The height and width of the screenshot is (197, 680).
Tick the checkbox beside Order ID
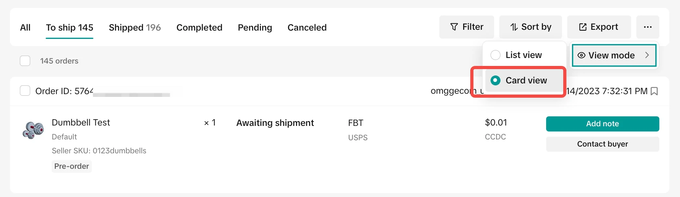(25, 91)
